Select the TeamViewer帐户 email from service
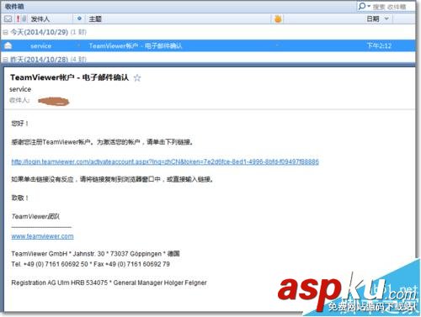 (208, 45)
